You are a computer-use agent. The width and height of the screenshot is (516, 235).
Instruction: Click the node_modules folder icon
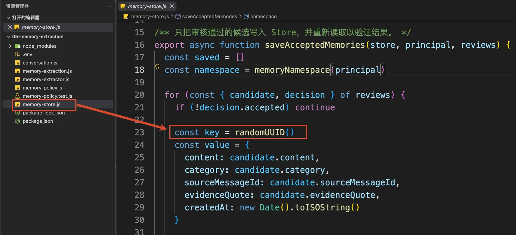point(17,46)
